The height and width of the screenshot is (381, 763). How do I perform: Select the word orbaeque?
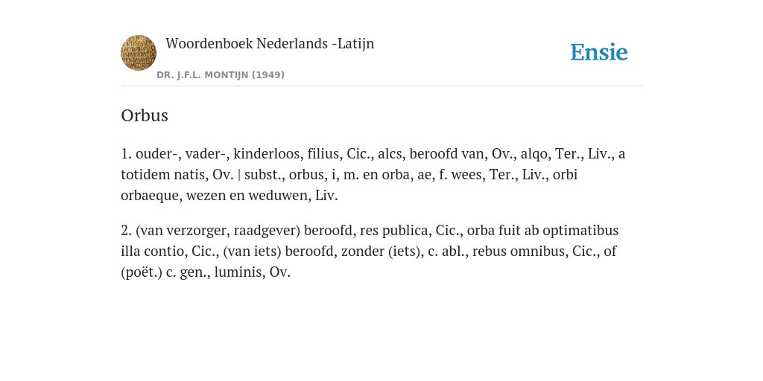[x=151, y=196]
